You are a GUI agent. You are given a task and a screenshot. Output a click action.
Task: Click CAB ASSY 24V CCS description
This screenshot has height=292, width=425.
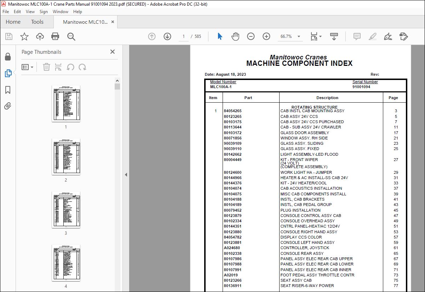tap(299, 116)
